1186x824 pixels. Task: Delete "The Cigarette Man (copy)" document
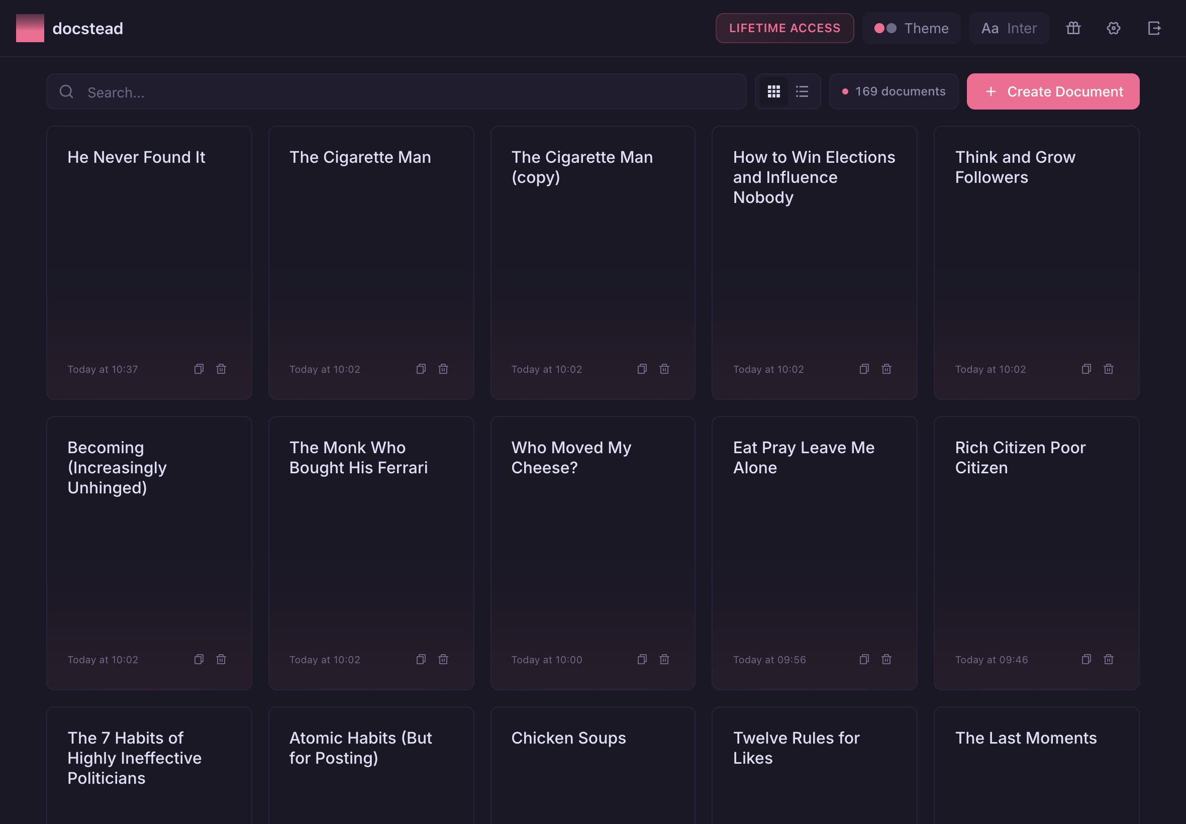(664, 369)
